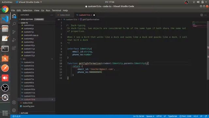Click the LF end-of-line status item

[165, 116]
